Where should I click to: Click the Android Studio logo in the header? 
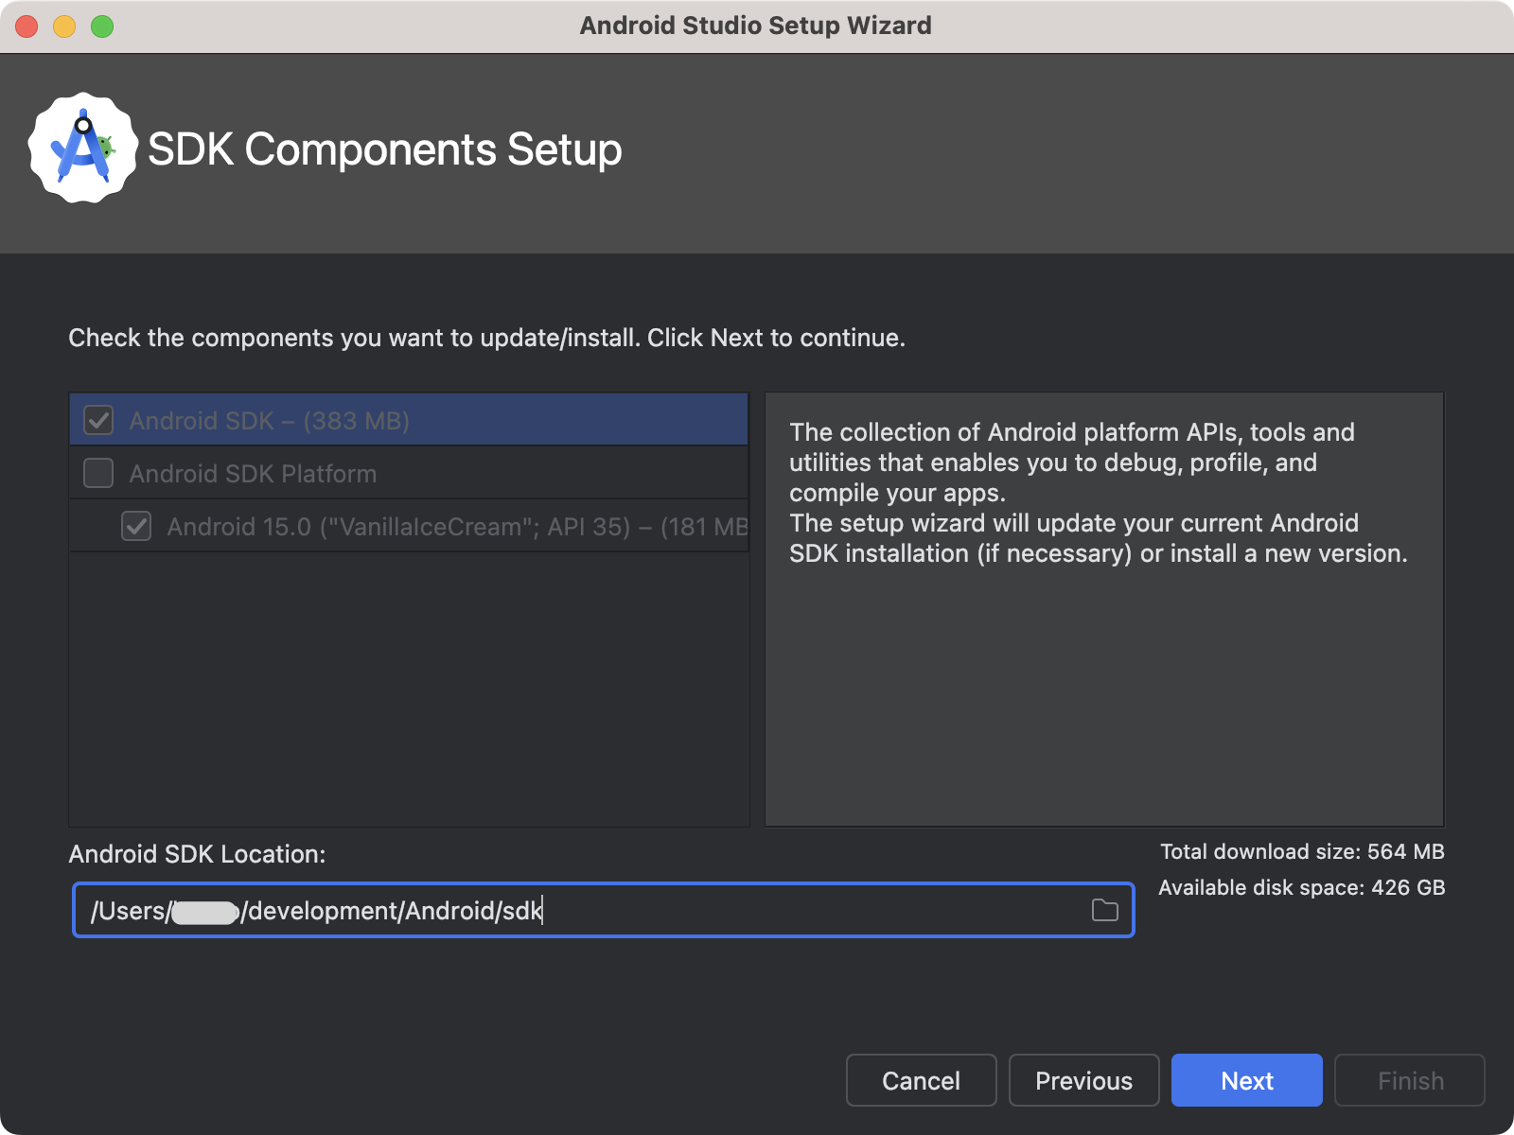83,147
